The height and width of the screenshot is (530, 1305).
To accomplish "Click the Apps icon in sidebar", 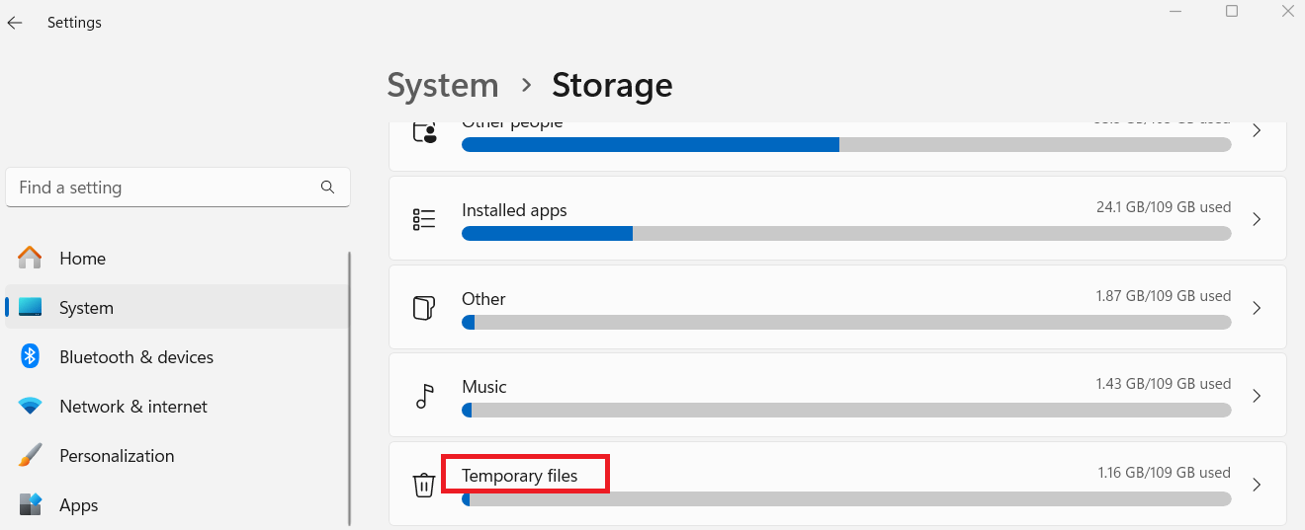I will (x=31, y=505).
